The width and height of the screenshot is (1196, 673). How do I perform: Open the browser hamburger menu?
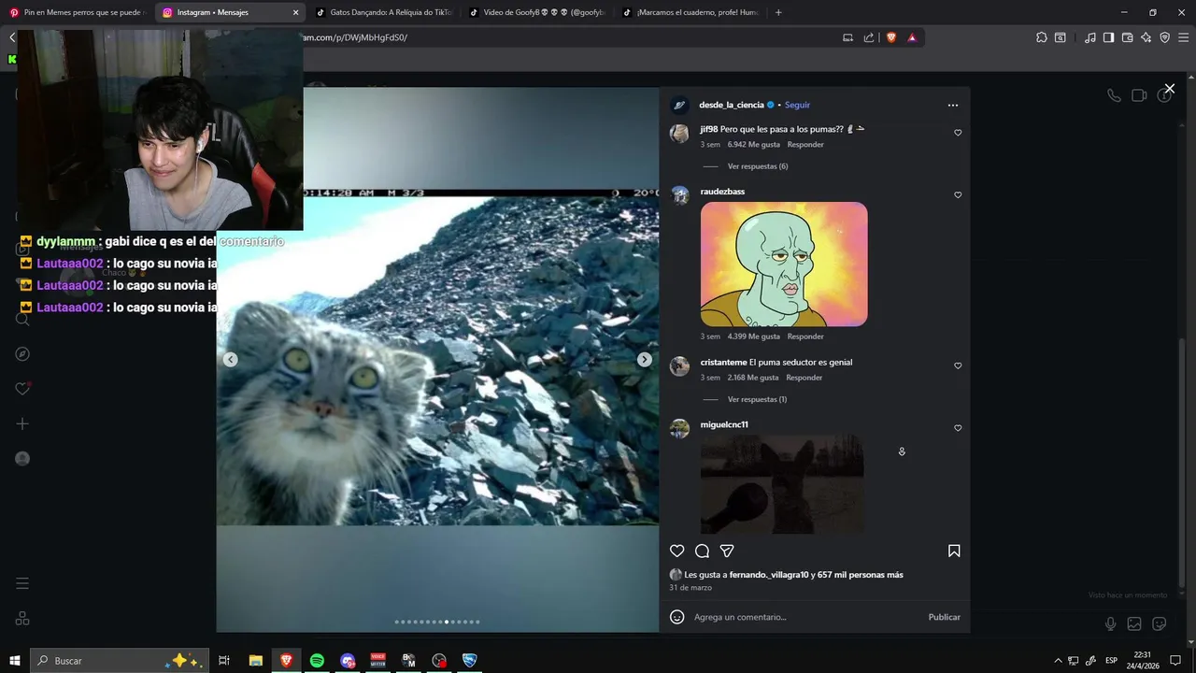[x=1184, y=37]
